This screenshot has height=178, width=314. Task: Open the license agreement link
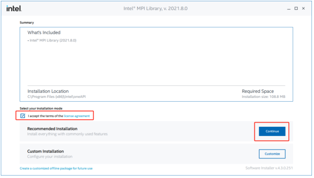point(77,116)
